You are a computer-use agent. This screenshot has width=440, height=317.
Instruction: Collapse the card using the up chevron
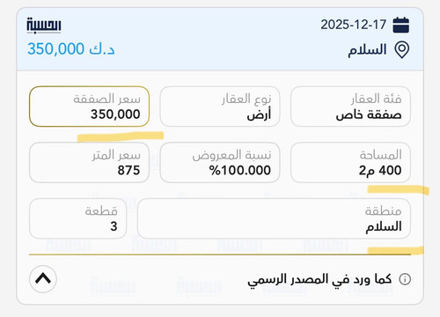tap(43, 279)
